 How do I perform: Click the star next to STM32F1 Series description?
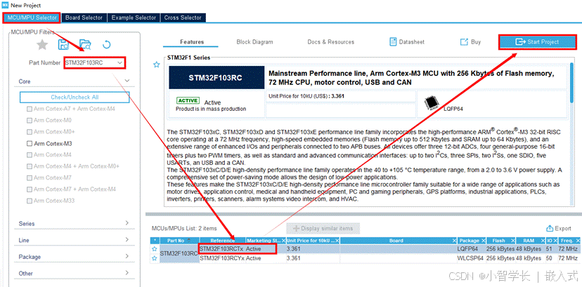[x=157, y=65]
